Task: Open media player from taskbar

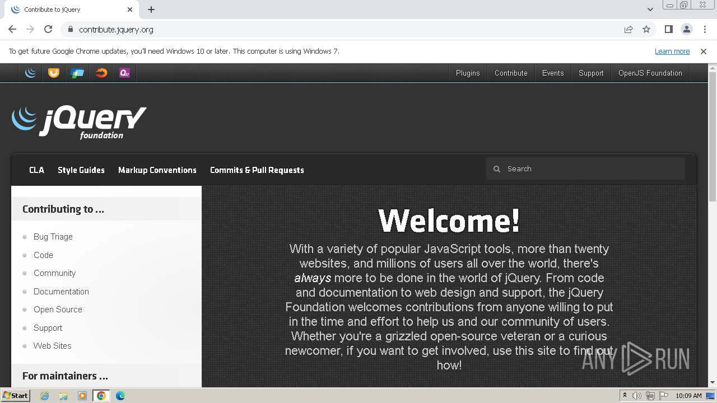Action: [x=82, y=396]
